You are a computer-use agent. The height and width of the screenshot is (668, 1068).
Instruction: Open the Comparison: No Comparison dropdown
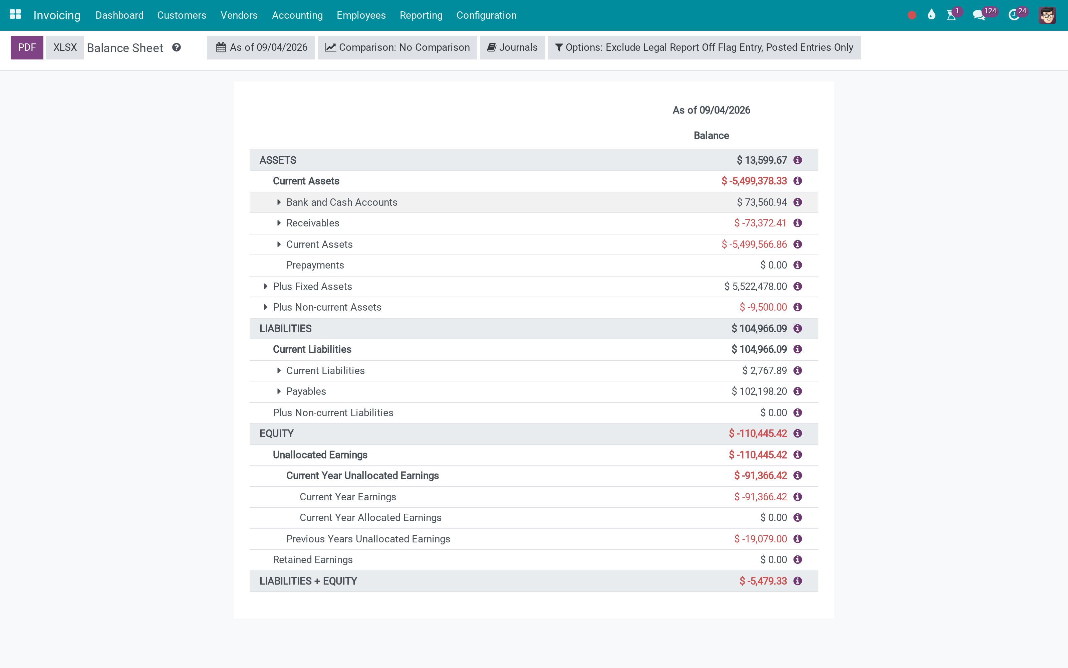pyautogui.click(x=397, y=47)
